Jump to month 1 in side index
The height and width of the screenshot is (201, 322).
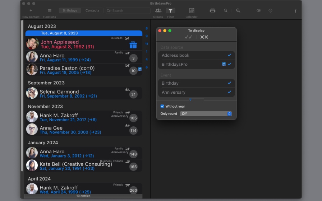pos(146,52)
